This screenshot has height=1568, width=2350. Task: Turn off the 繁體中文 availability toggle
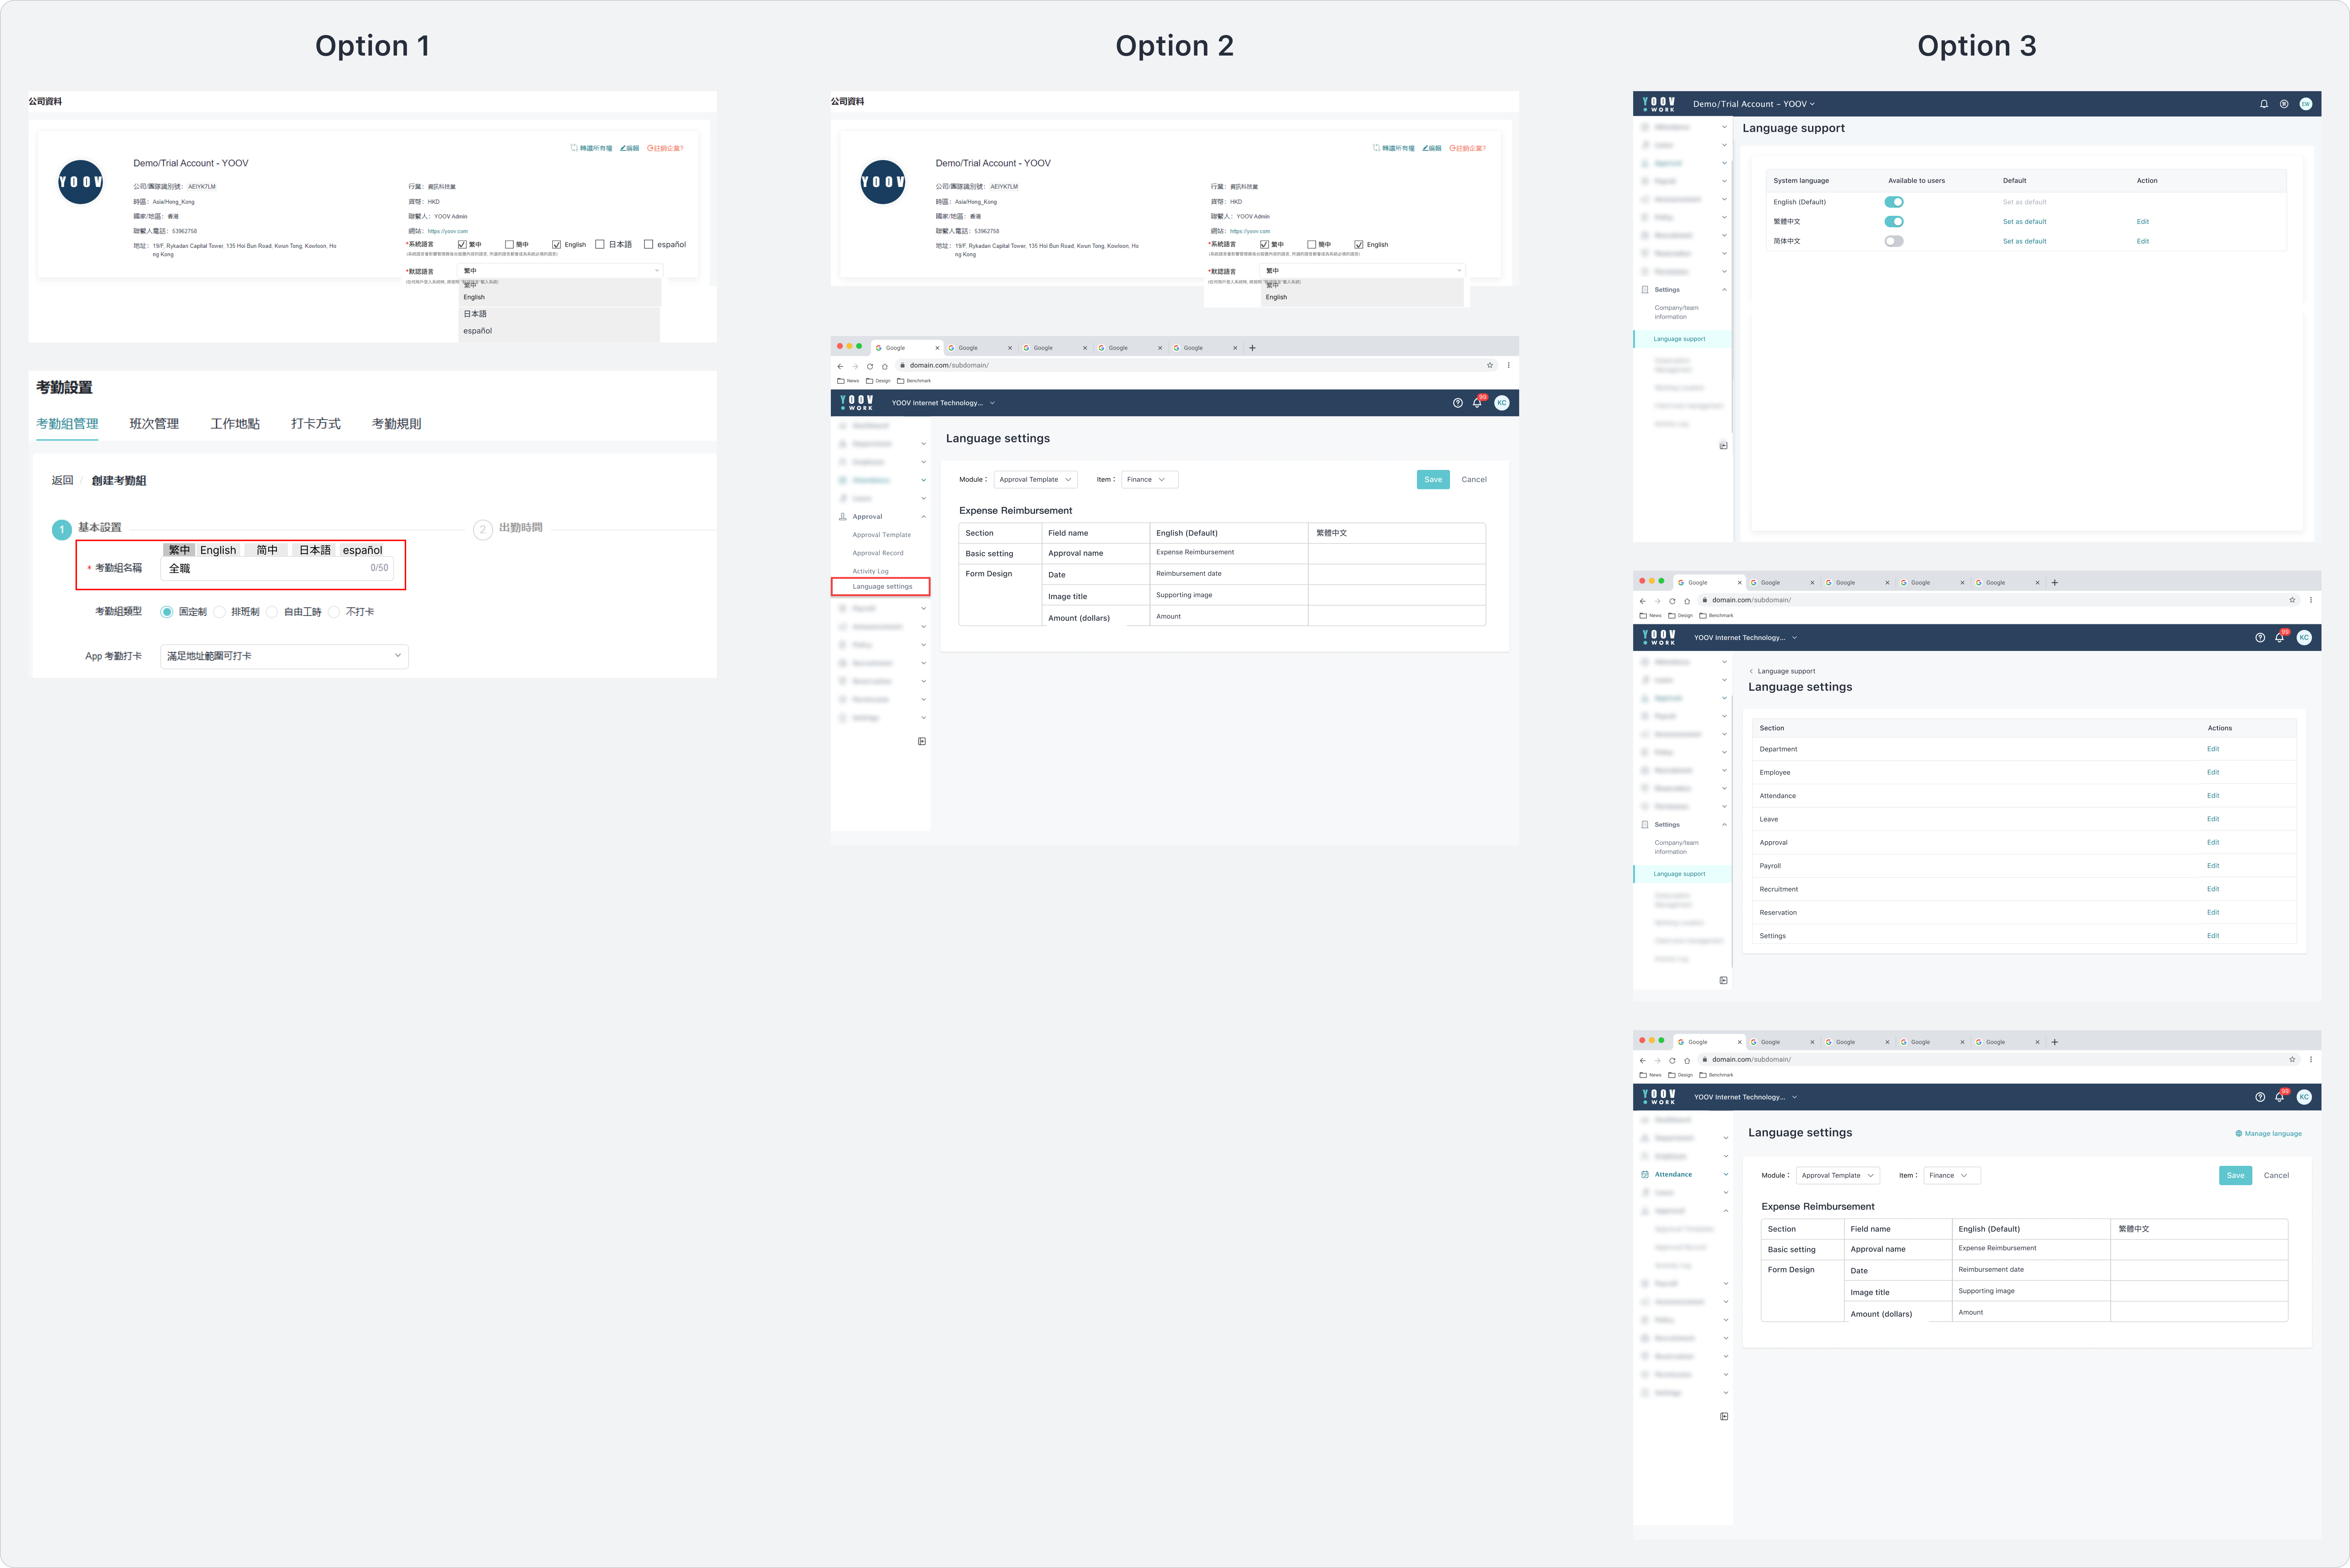[1894, 222]
